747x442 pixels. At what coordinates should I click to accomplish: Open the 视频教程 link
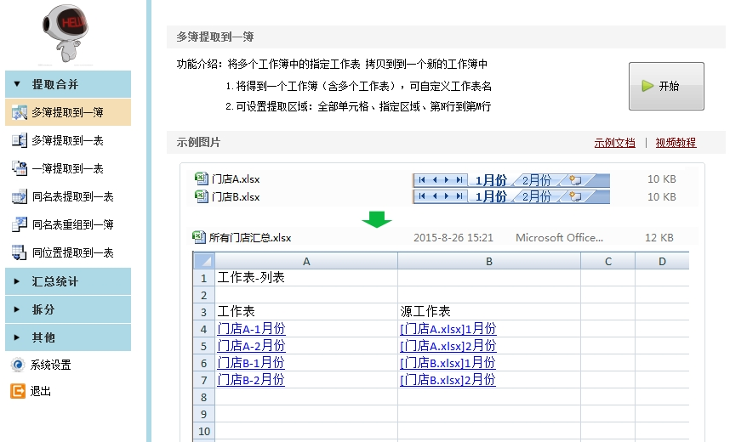[x=676, y=143]
